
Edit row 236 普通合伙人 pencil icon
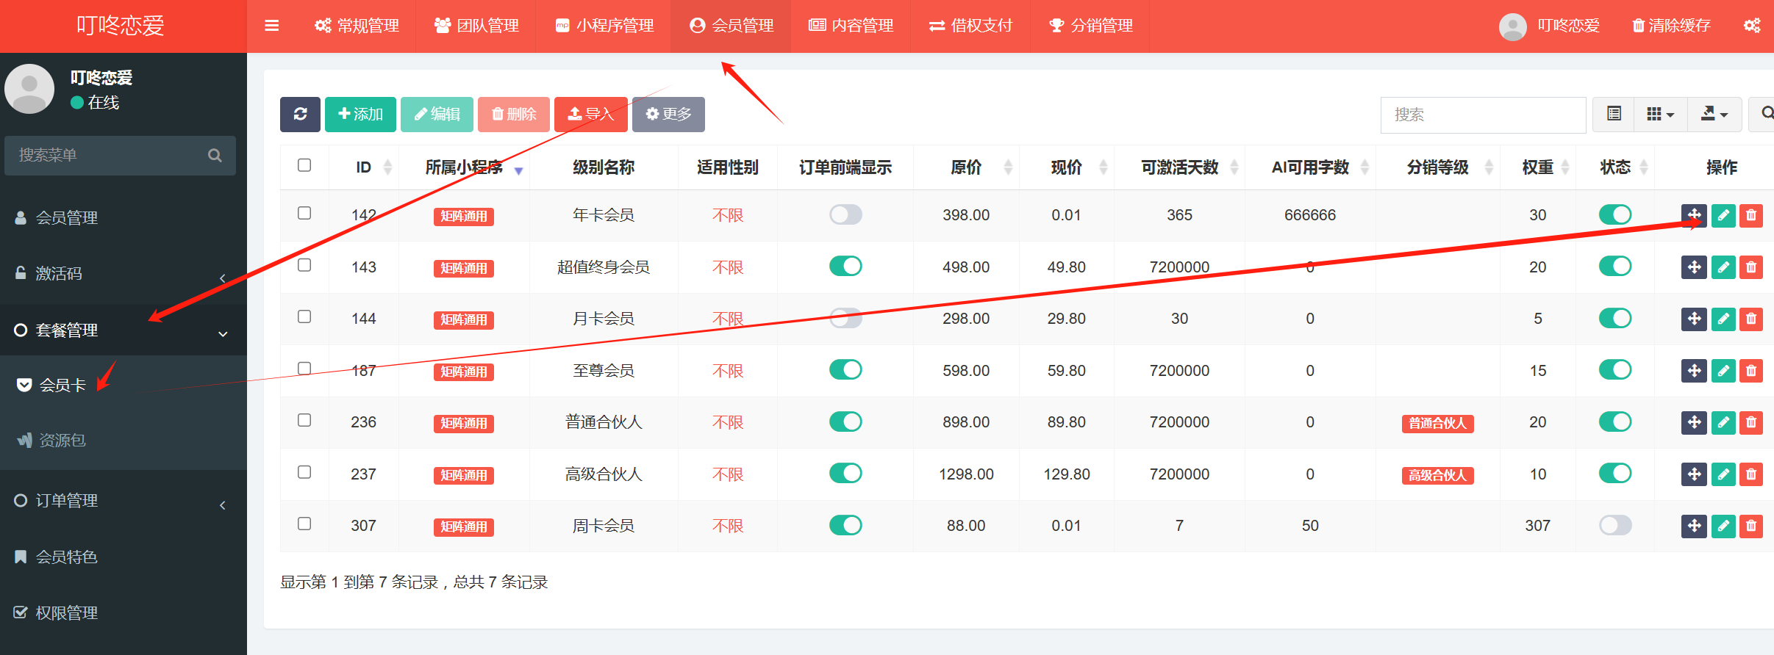[1723, 422]
